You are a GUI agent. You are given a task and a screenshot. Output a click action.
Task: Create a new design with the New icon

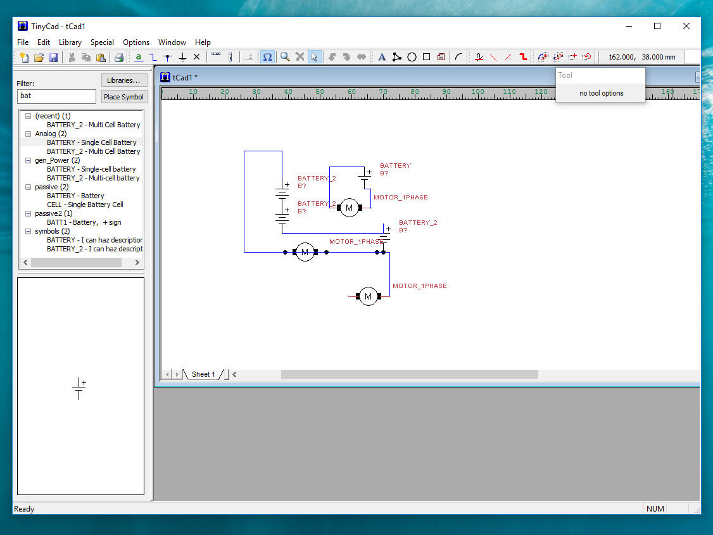point(24,57)
